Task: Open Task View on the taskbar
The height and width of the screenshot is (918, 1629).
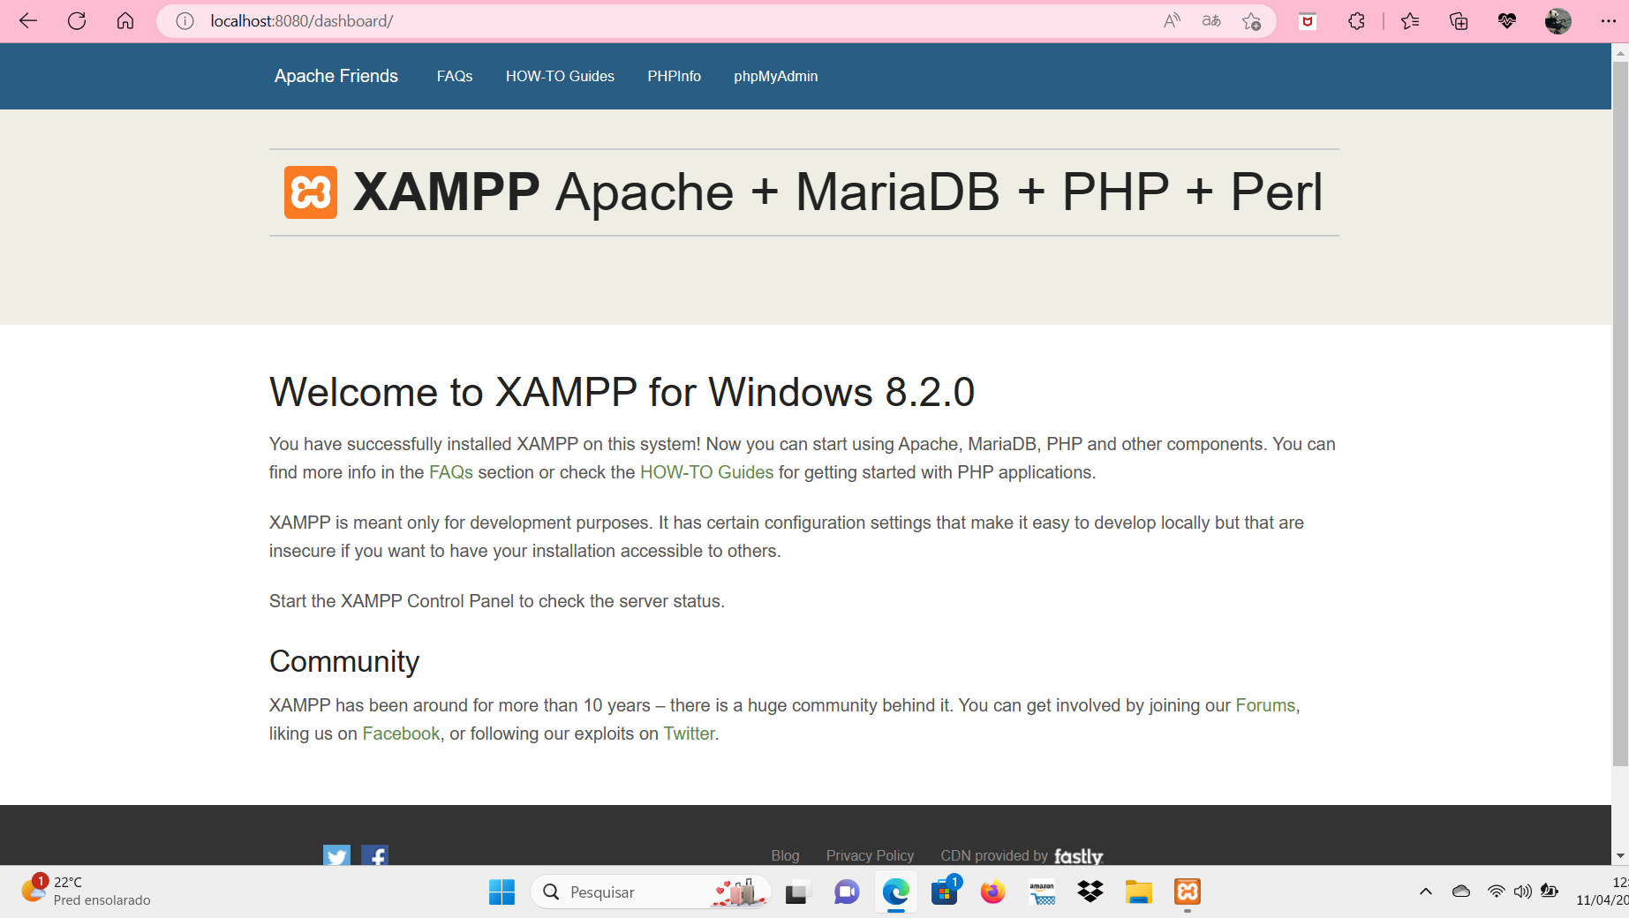Action: pyautogui.click(x=797, y=892)
